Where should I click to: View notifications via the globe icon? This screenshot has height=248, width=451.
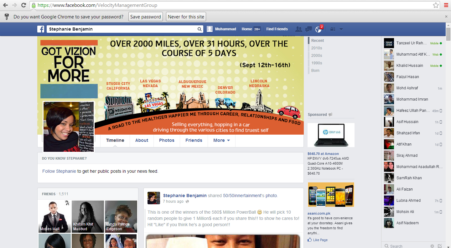[318, 29]
